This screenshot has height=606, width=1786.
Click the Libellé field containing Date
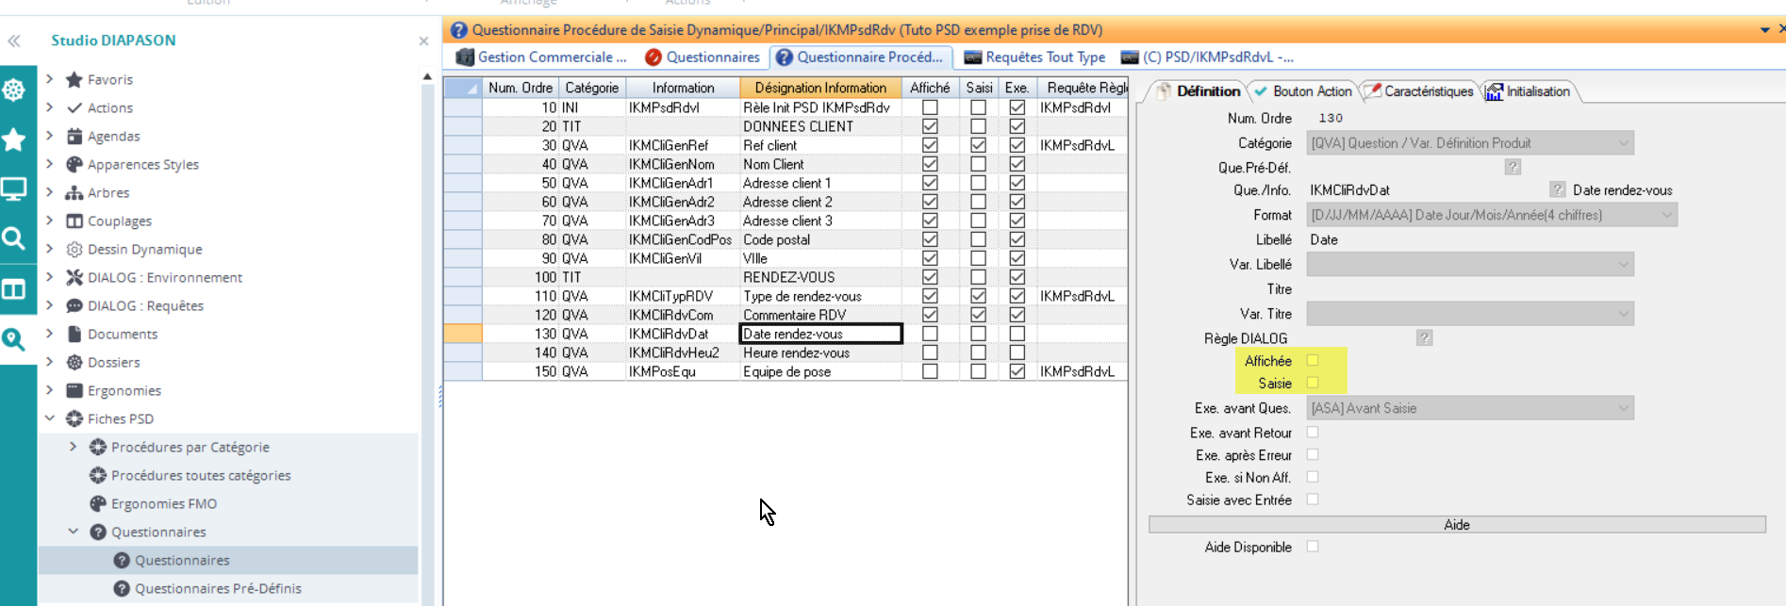coord(1467,239)
